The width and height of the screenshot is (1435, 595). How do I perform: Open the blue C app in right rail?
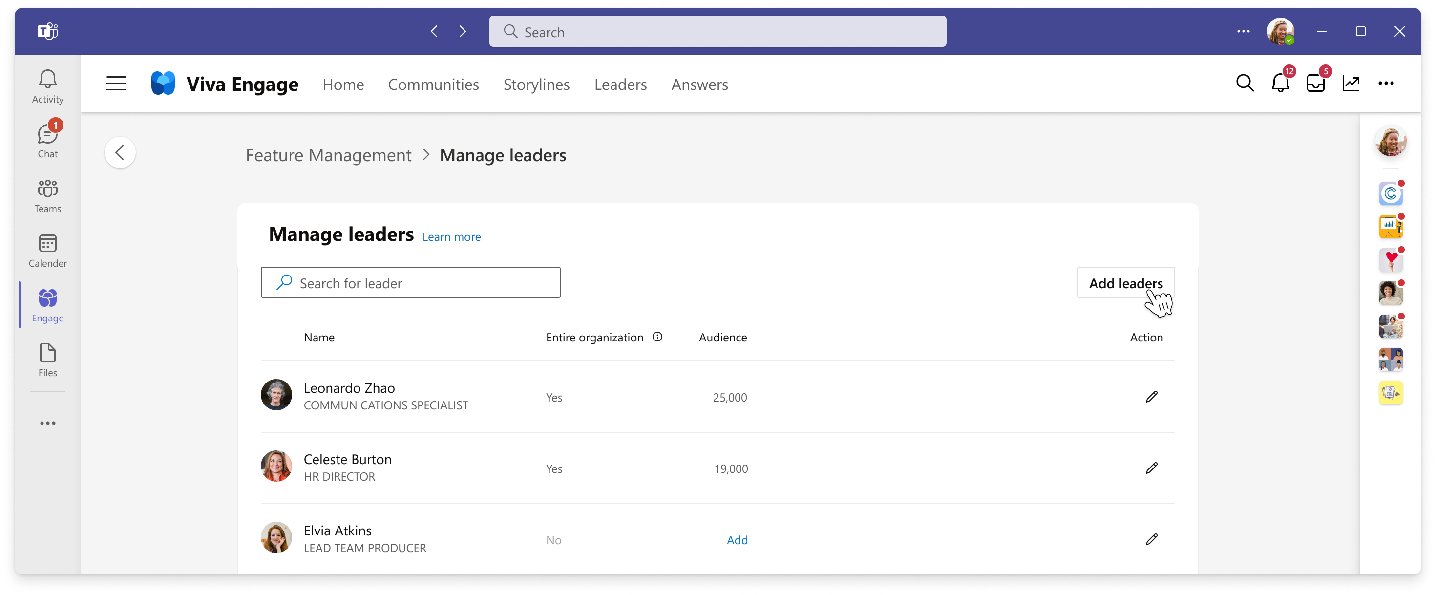tap(1391, 193)
